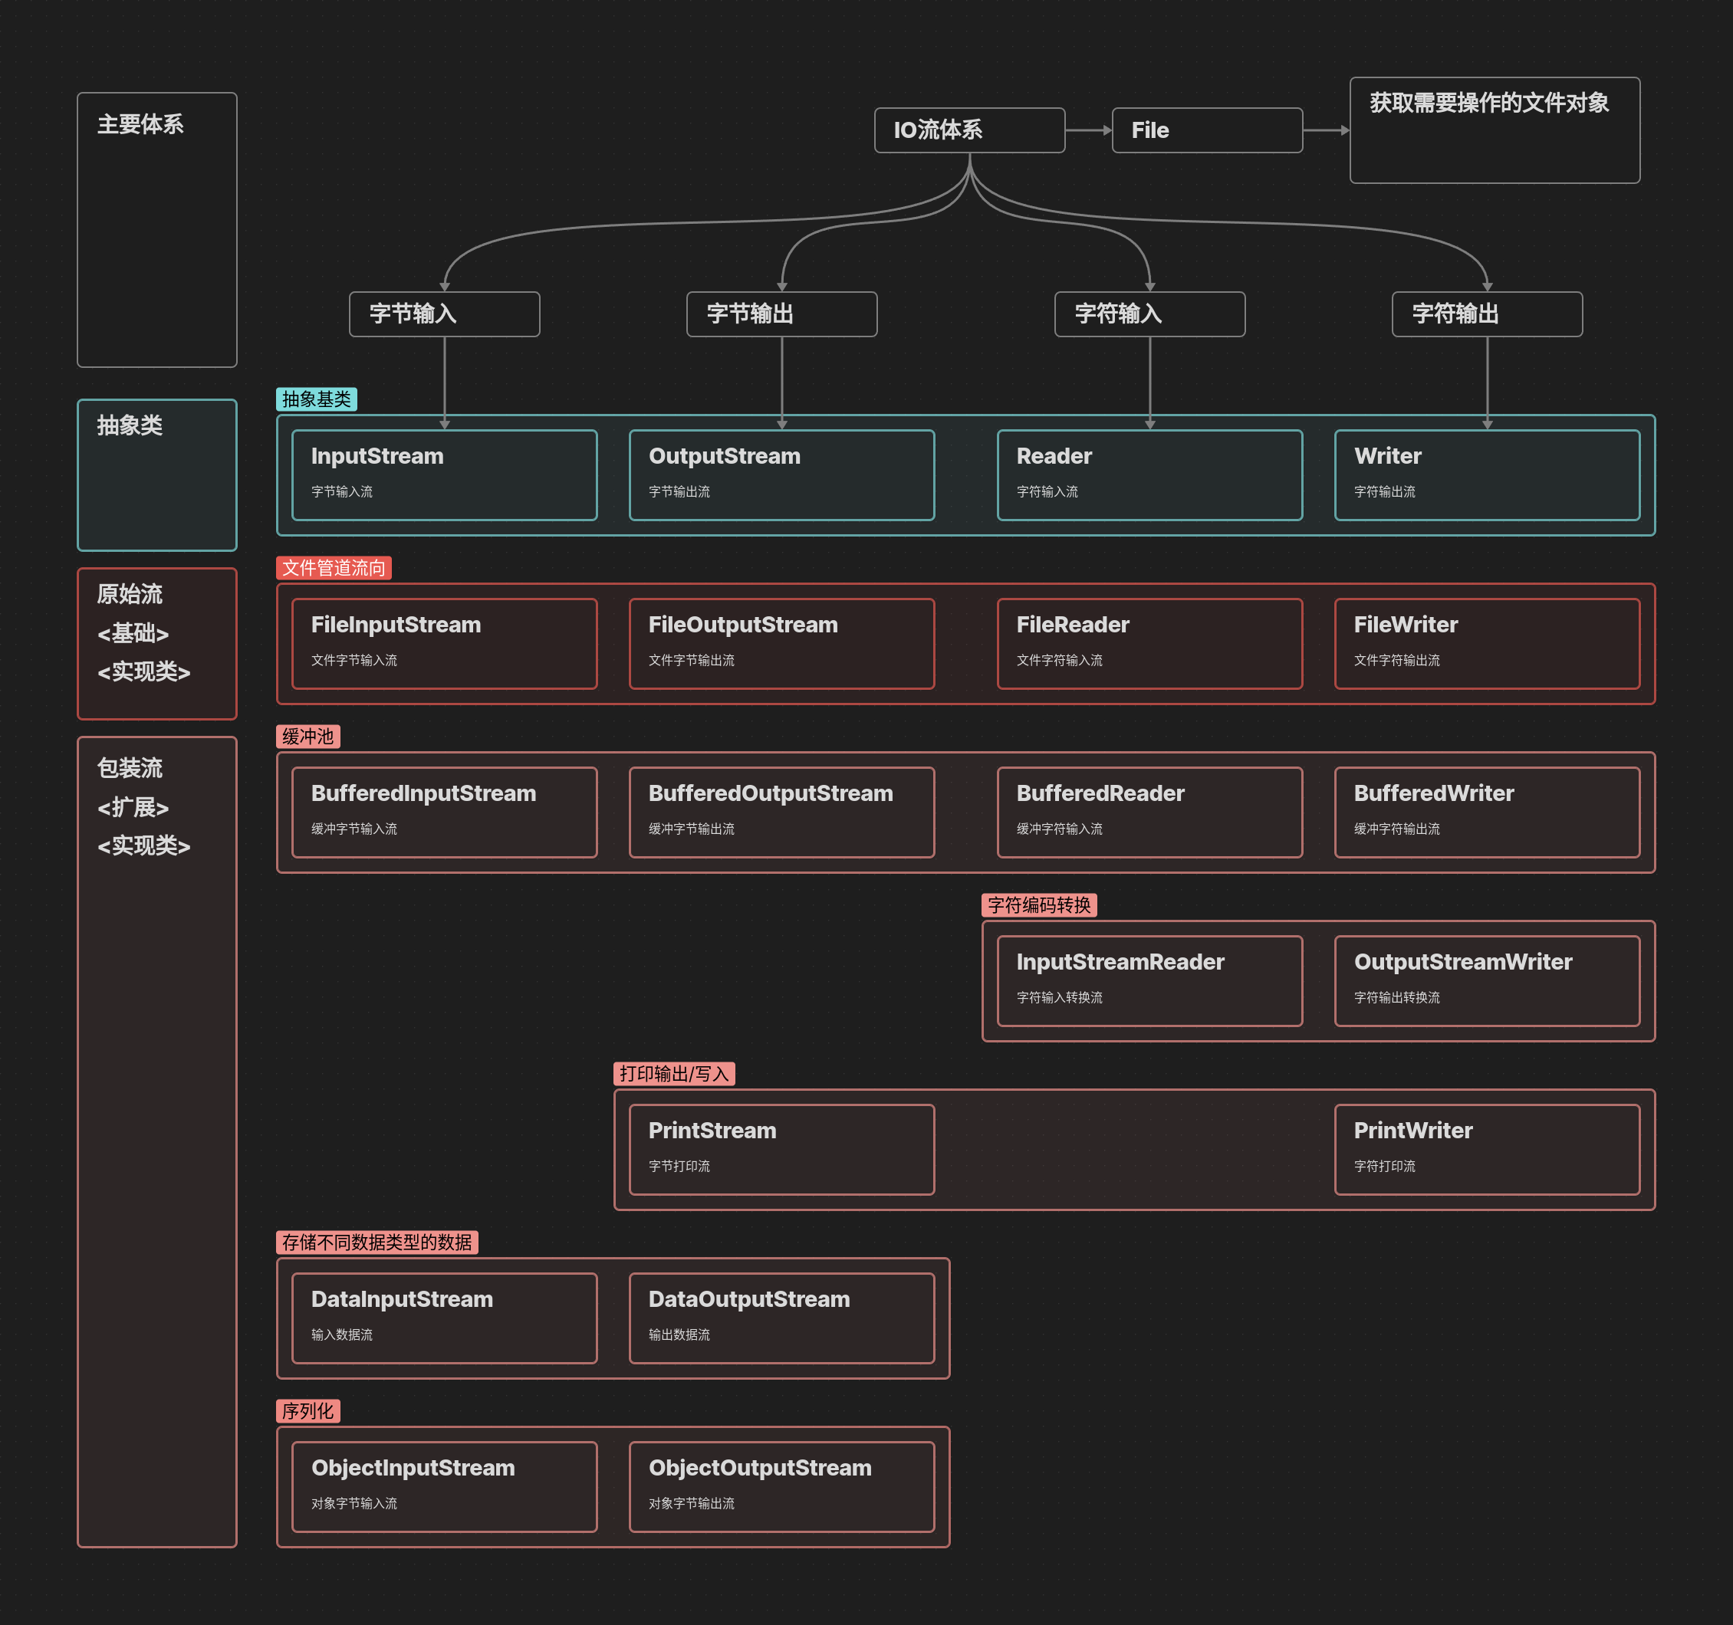Select the PrintStream card
The image size is (1733, 1625).
[x=781, y=1149]
